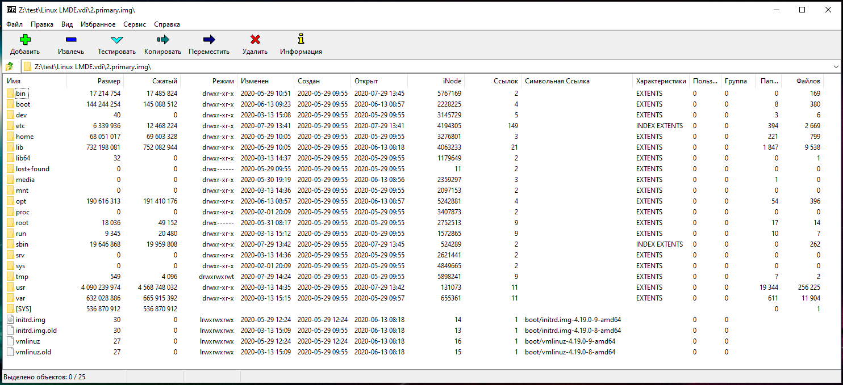Select the usr folder row
Screen dimensions: 843x385
[x=20, y=287]
